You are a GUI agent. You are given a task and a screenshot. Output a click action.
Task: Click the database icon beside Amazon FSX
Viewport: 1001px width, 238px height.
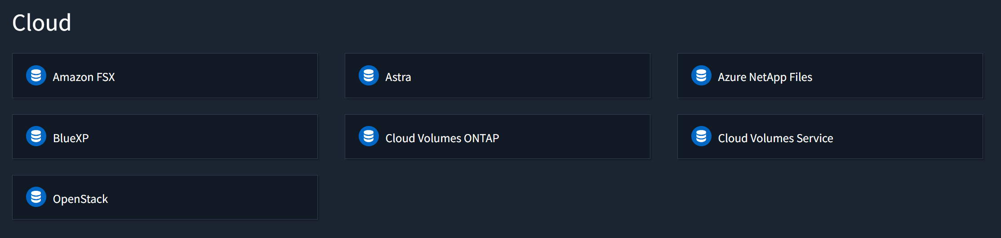36,76
